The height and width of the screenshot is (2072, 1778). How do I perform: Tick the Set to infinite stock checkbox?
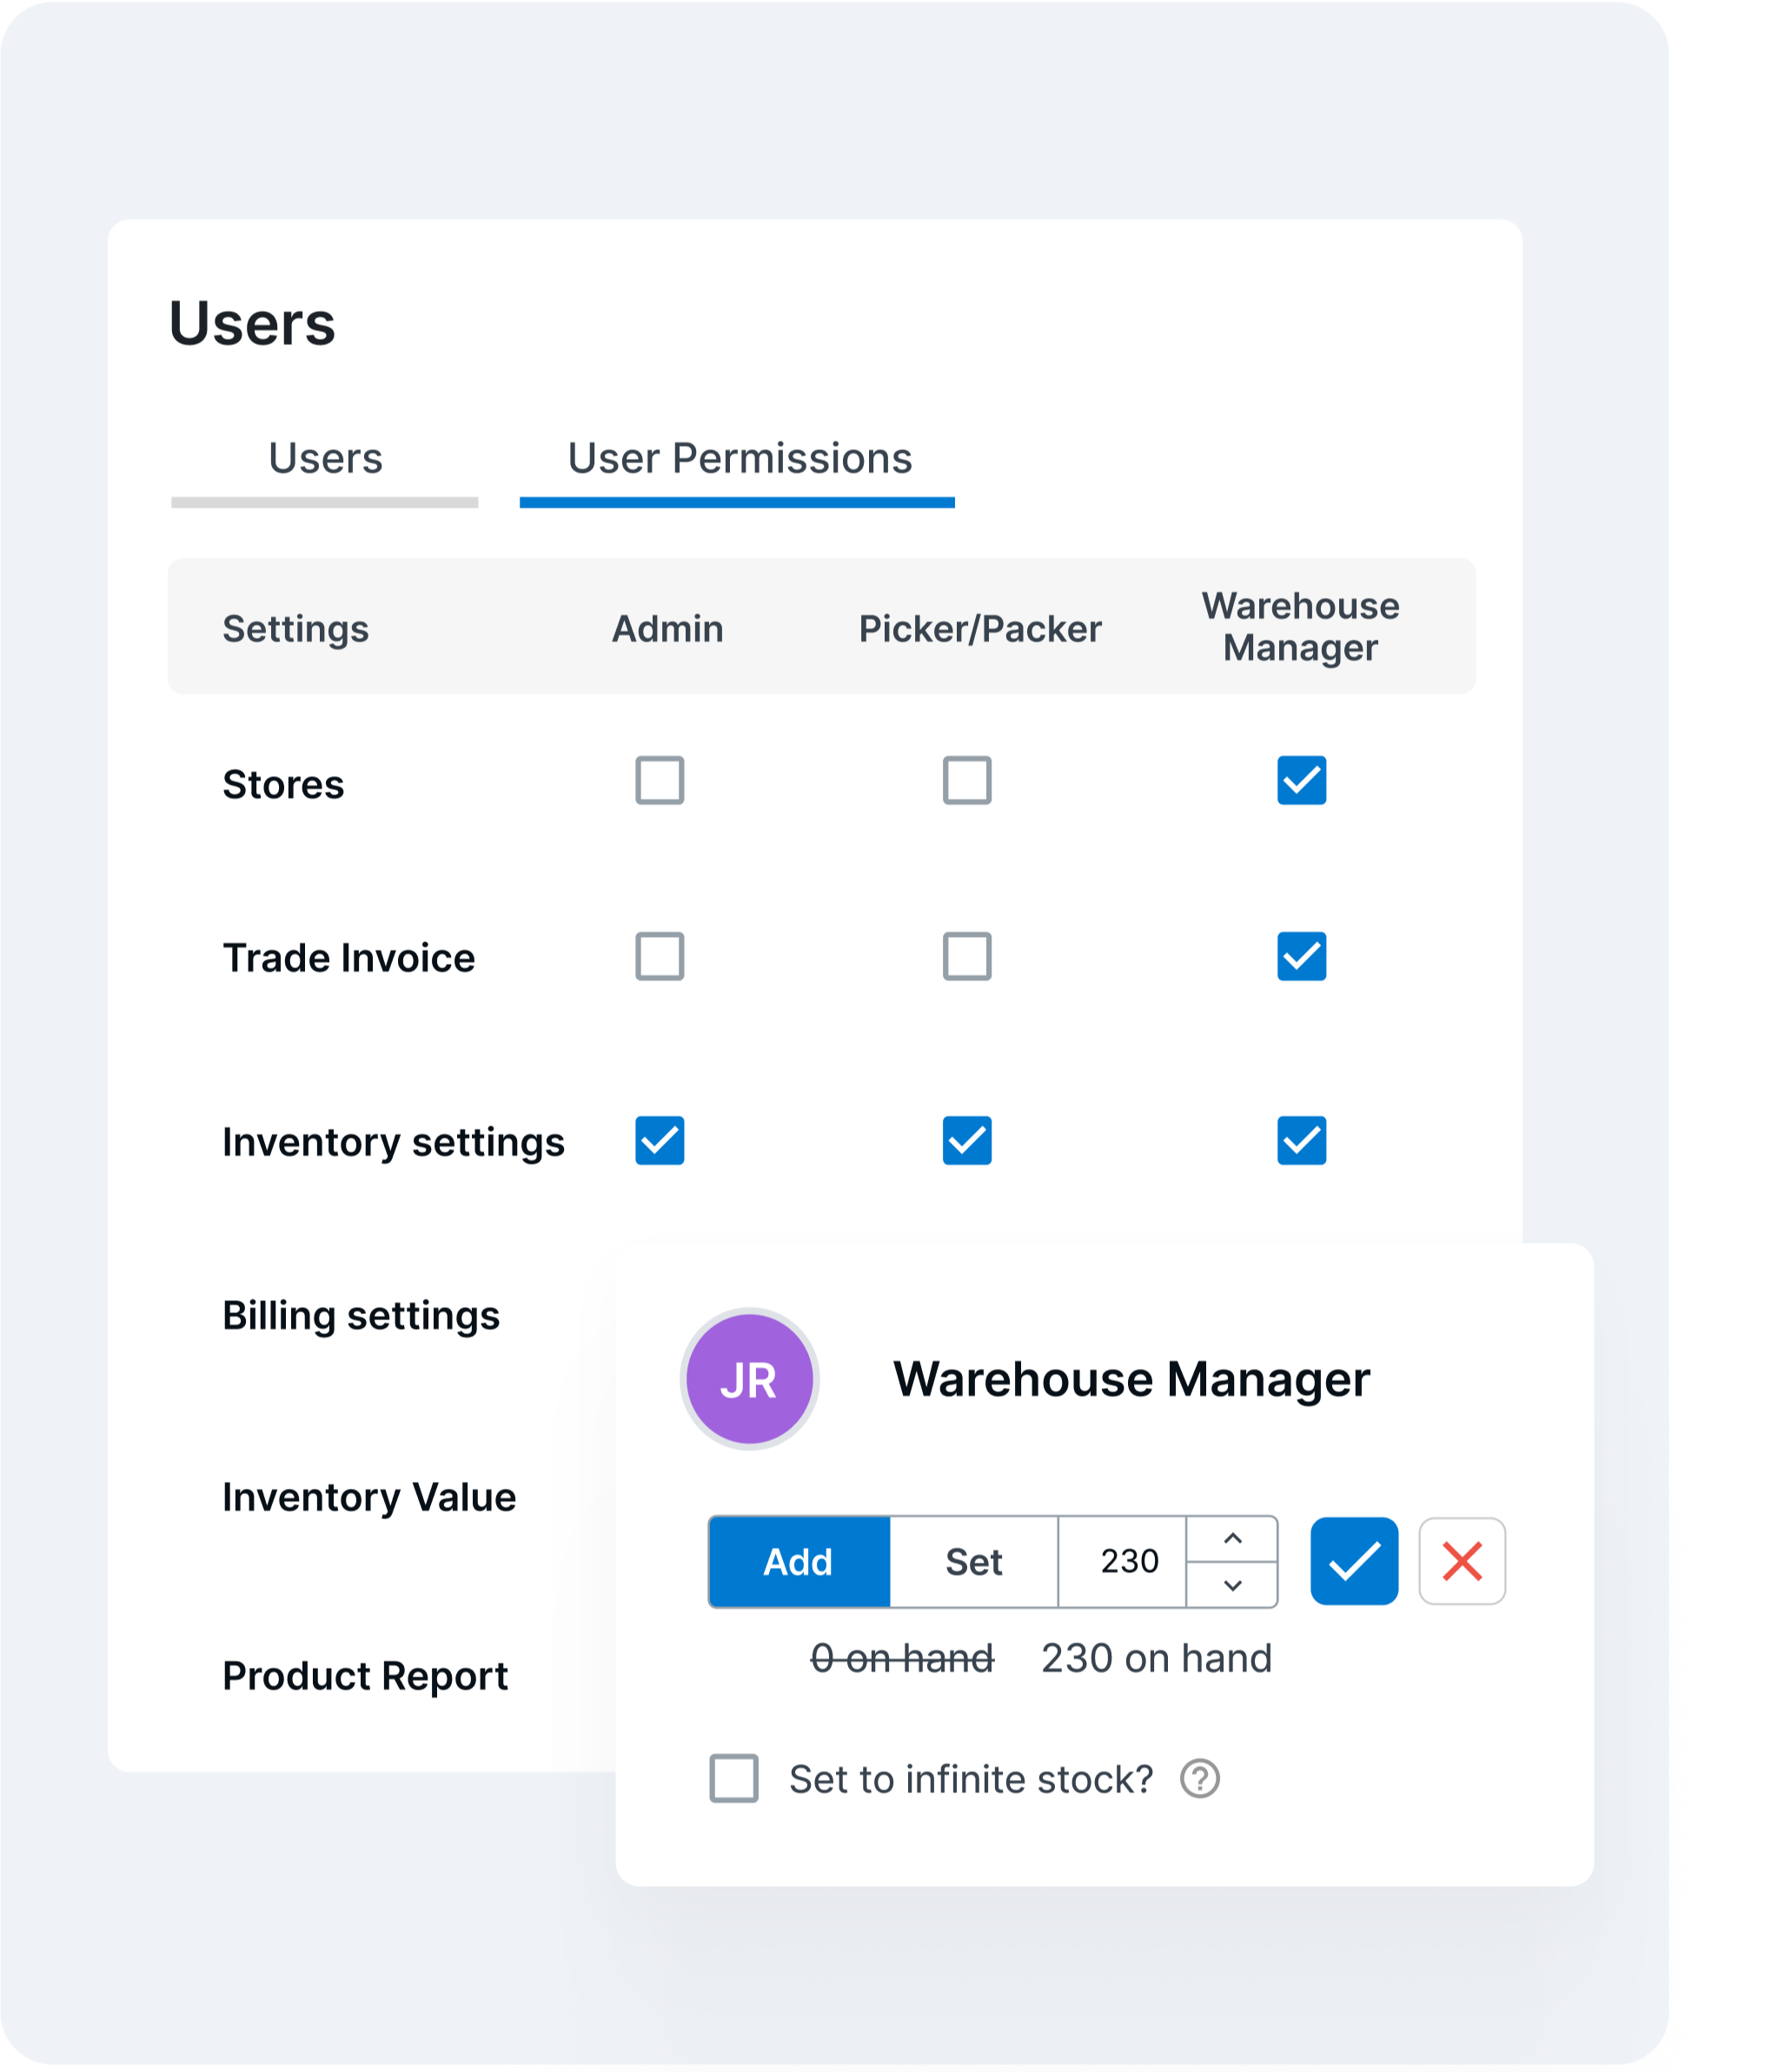click(x=734, y=1778)
